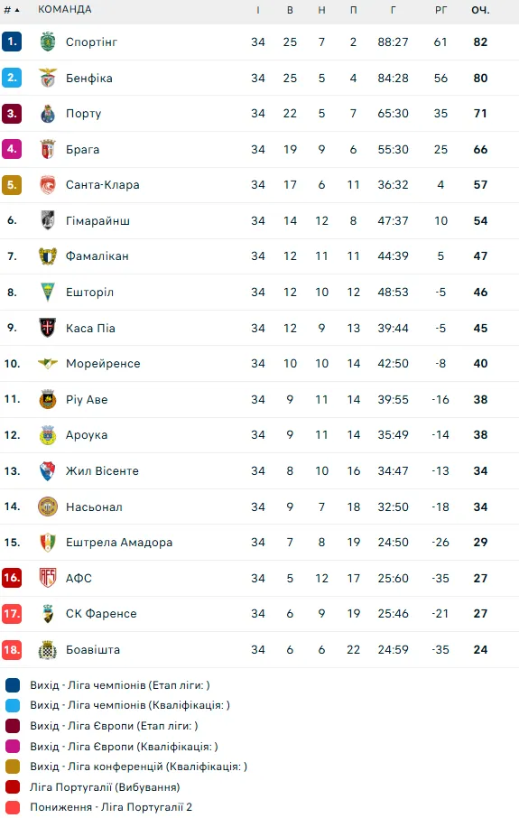Screen dimensions: 519x818
Task: Open the Estoril yellow triangle crest
Action: click(x=48, y=293)
